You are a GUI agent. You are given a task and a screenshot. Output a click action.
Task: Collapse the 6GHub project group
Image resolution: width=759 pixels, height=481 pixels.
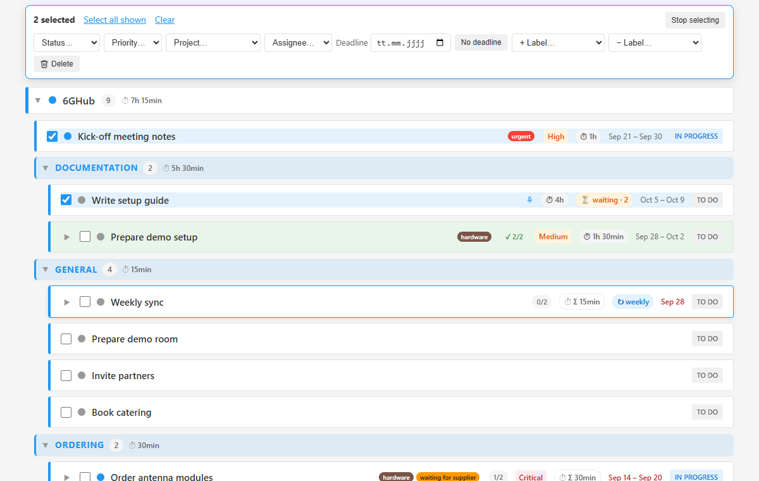38,101
